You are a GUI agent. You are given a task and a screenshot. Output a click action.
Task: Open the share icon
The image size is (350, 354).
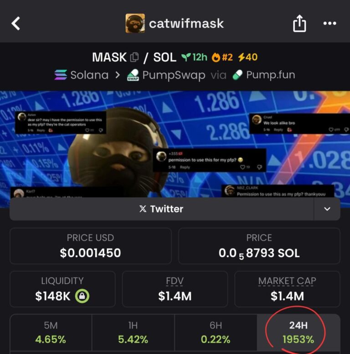click(x=299, y=24)
